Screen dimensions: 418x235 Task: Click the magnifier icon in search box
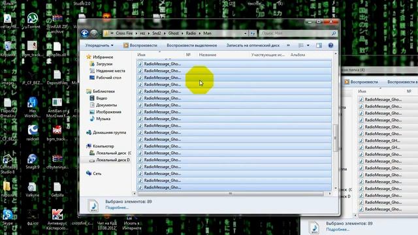(334, 33)
